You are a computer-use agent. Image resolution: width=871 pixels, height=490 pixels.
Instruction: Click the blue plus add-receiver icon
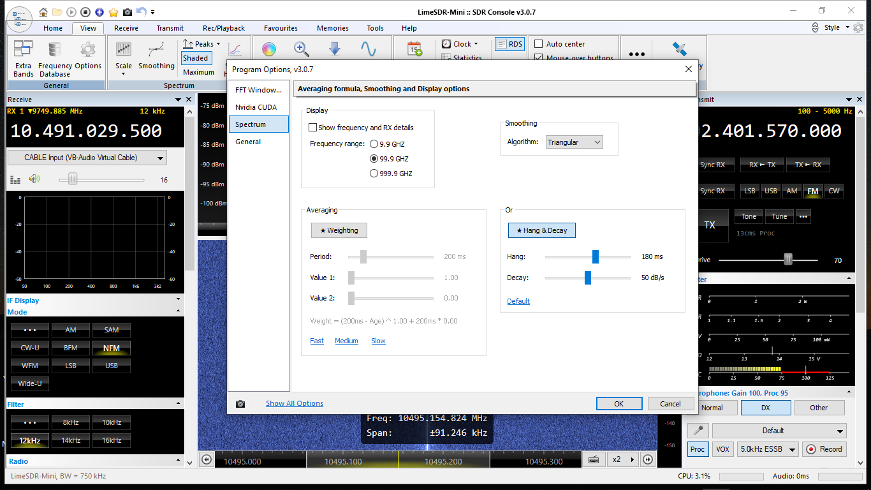(99, 11)
